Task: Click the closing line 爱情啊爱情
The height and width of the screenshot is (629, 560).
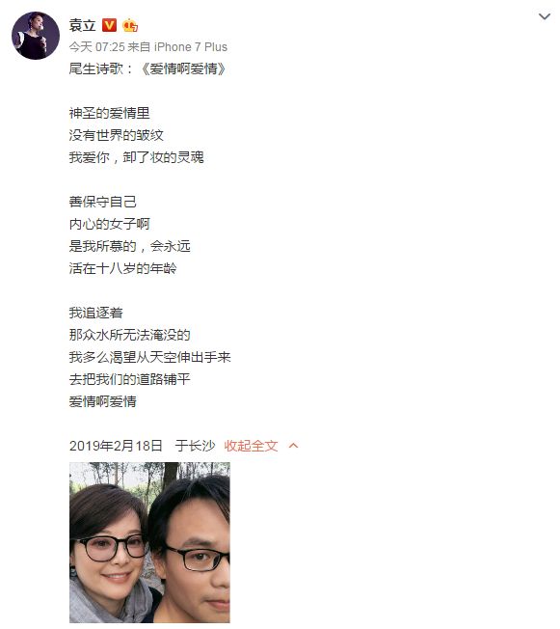Action: tap(102, 401)
